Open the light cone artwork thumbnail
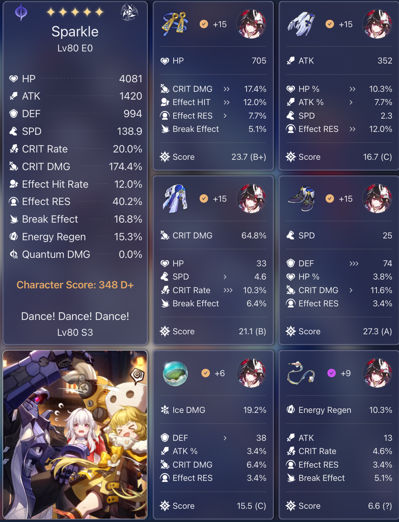The image size is (399, 522). tap(75, 435)
